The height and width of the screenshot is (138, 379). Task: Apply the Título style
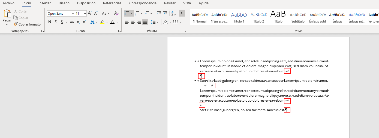(x=278, y=17)
